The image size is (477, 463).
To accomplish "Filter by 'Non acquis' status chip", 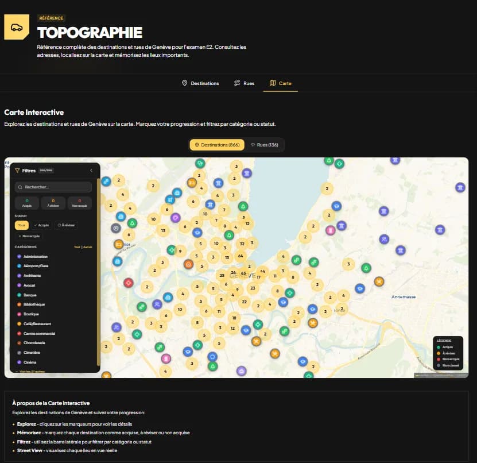I will point(29,236).
